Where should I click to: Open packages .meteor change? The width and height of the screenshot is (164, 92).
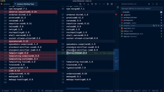(x=141, y=23)
